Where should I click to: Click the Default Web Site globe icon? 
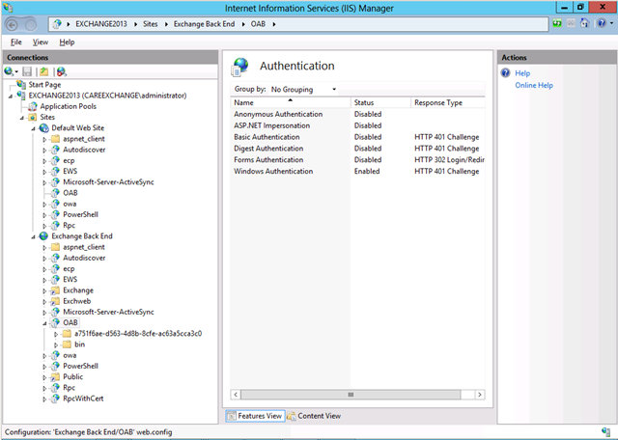pyautogui.click(x=44, y=128)
